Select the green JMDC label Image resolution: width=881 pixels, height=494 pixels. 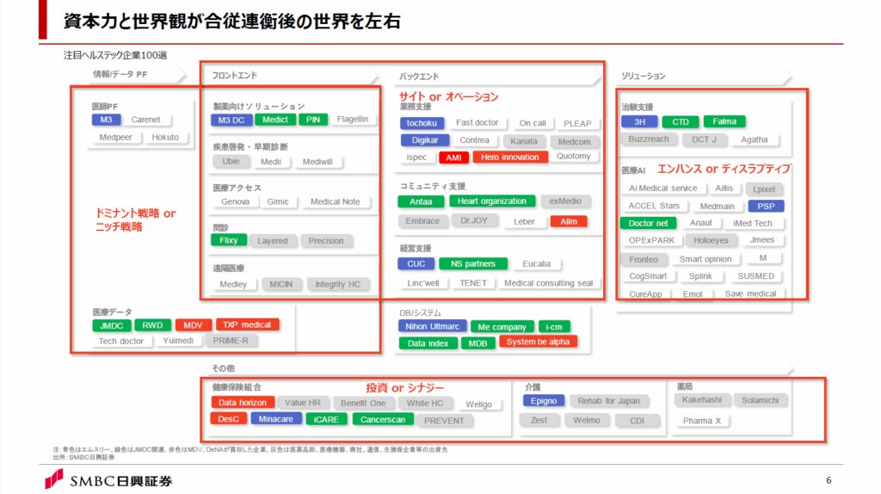(x=111, y=325)
